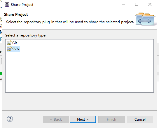Proceed with the Next > button
Viewport: 159px width, 130px height.
click(83, 119)
